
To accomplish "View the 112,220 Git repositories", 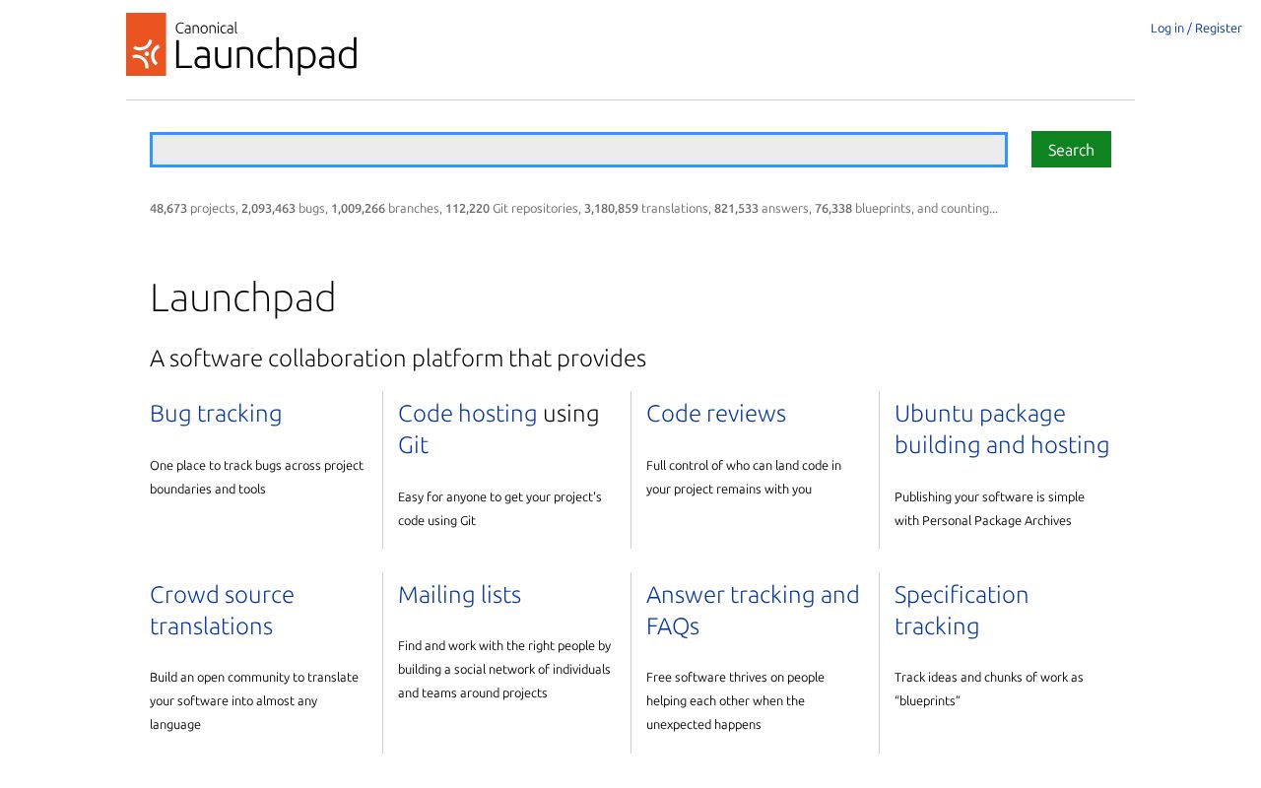I will [467, 208].
